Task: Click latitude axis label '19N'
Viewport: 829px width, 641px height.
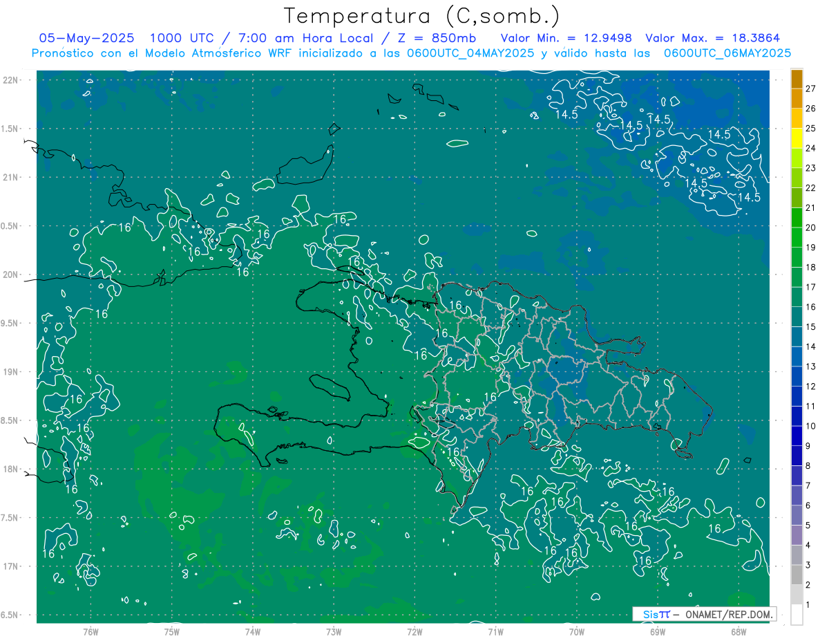Action: 11,372
